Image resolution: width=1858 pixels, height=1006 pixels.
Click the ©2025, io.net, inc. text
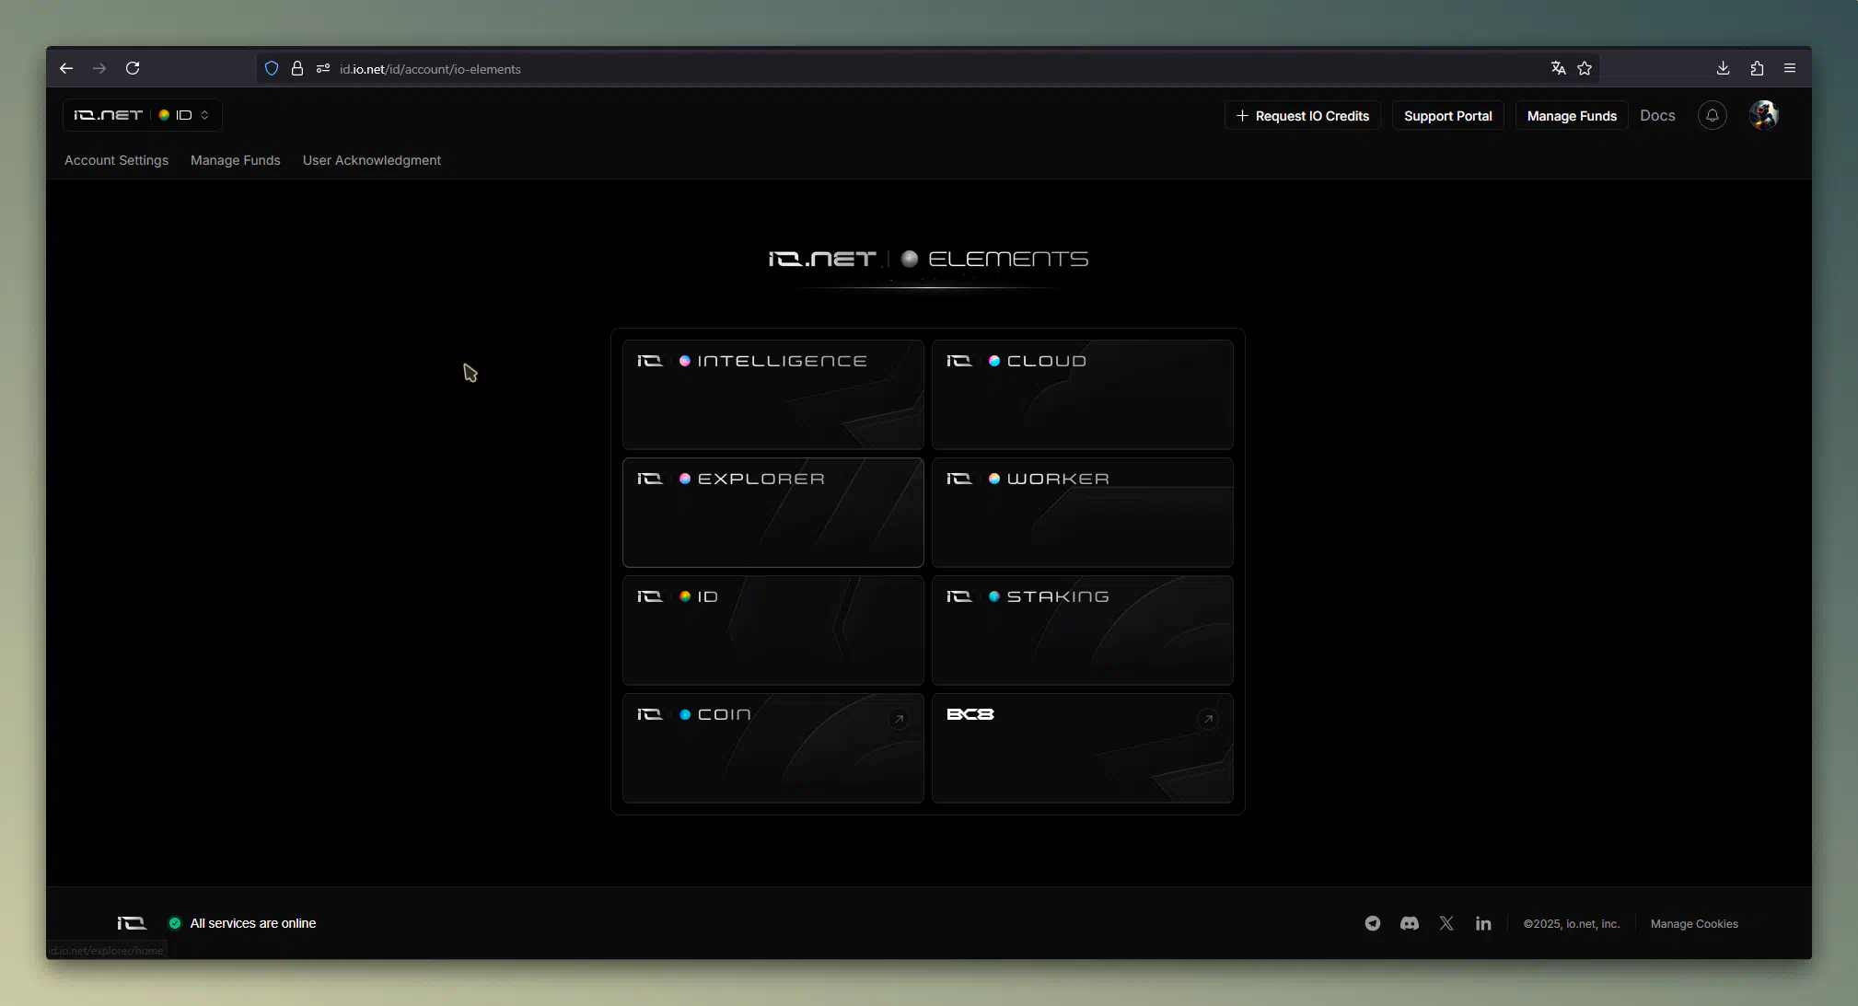point(1571,924)
